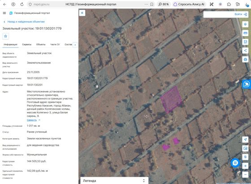Click the 80% zoom indicator
251x184 pixels.
pyautogui.click(x=164, y=4)
